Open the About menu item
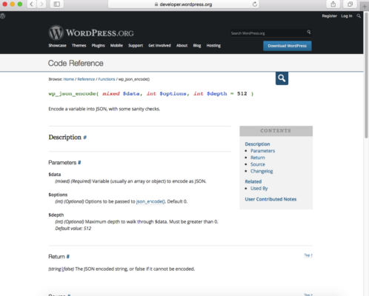Screen dimensions: 369x296 coord(182,45)
